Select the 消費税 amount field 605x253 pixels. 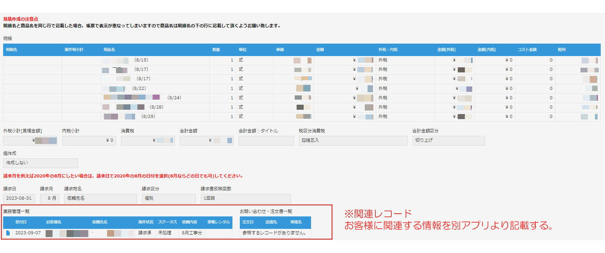click(148, 141)
